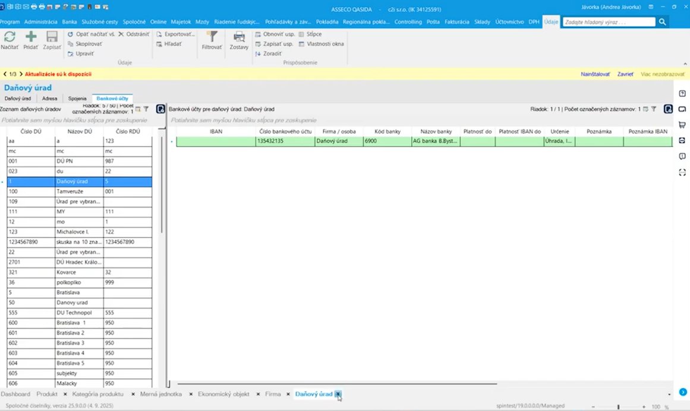The height and width of the screenshot is (411, 690).
Task: Click the blue circular arrow button
Action: (683, 392)
